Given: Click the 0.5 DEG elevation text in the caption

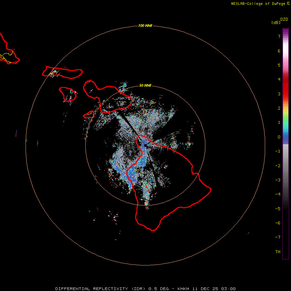Looking at the screenshot, I should (x=158, y=289).
